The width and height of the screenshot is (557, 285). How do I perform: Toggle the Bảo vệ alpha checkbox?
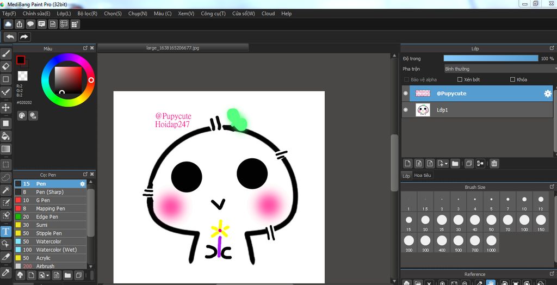tap(407, 79)
